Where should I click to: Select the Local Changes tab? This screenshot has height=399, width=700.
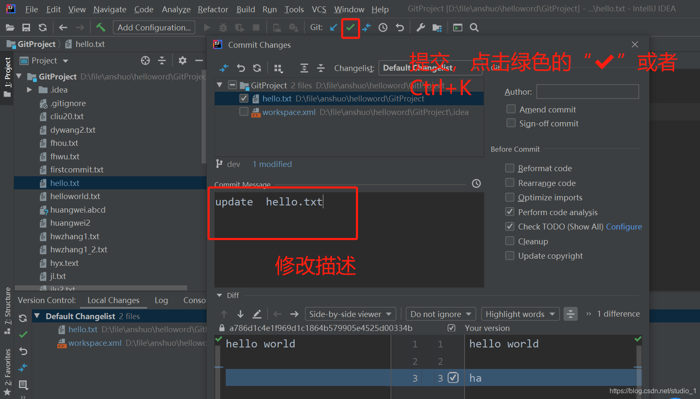(113, 300)
